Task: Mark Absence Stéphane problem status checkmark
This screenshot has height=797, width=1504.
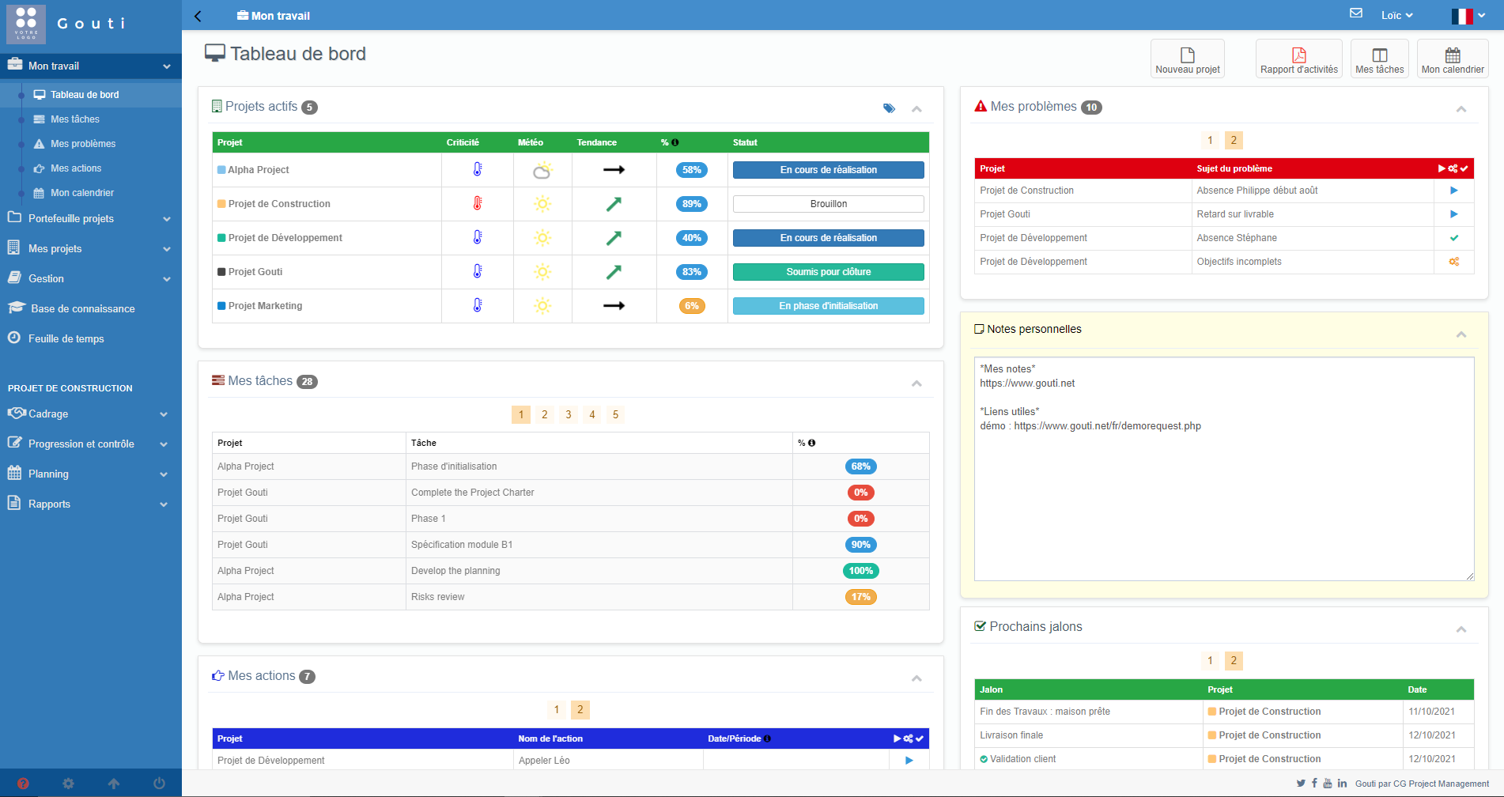Action: (x=1453, y=238)
